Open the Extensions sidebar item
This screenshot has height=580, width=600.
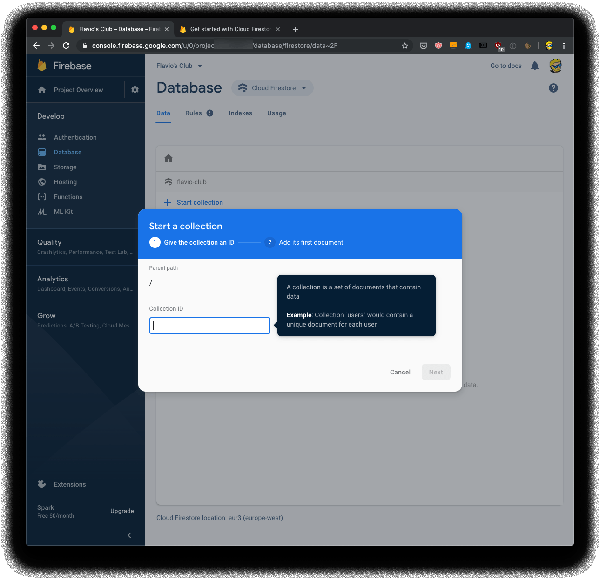pos(70,484)
